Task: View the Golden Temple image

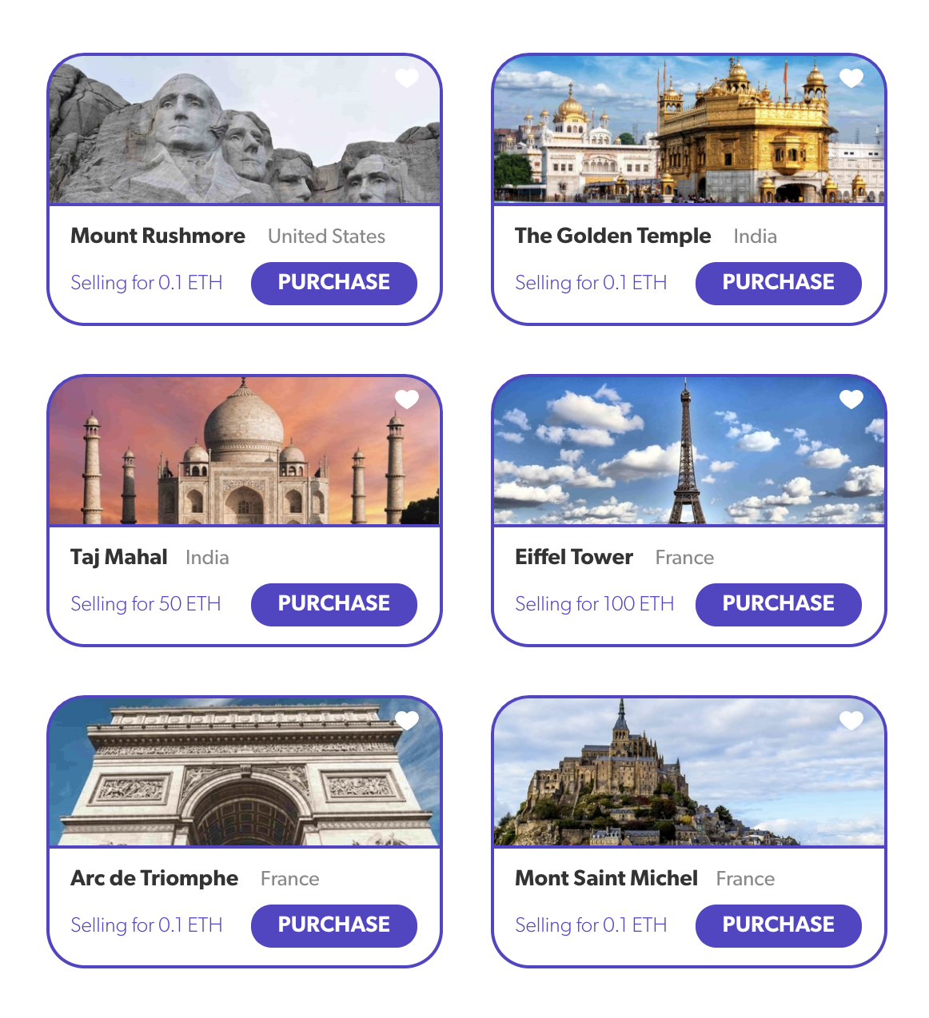Action: pyautogui.click(x=689, y=129)
